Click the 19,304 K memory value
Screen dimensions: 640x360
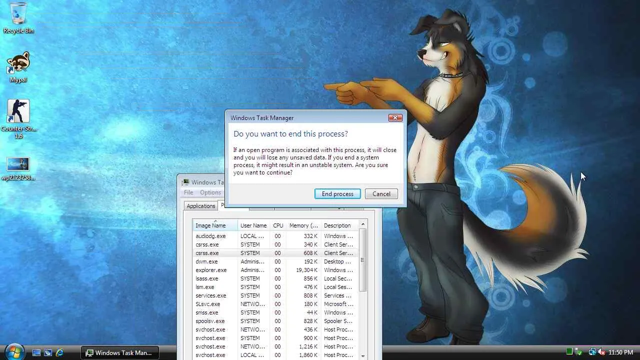[x=306, y=270]
